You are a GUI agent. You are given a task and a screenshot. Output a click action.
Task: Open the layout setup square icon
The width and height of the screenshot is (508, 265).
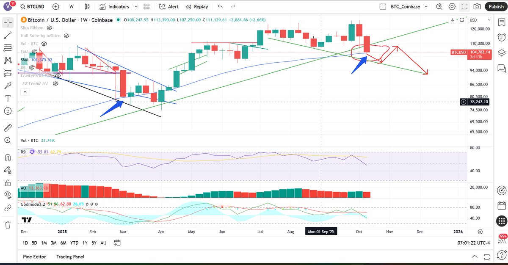click(x=383, y=7)
